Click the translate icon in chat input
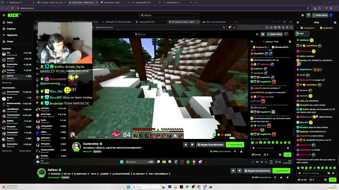 [329, 173]
